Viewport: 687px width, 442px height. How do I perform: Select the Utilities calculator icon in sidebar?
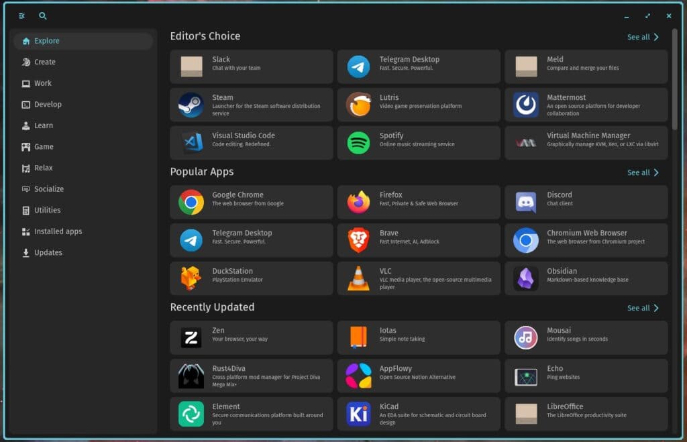pos(26,210)
